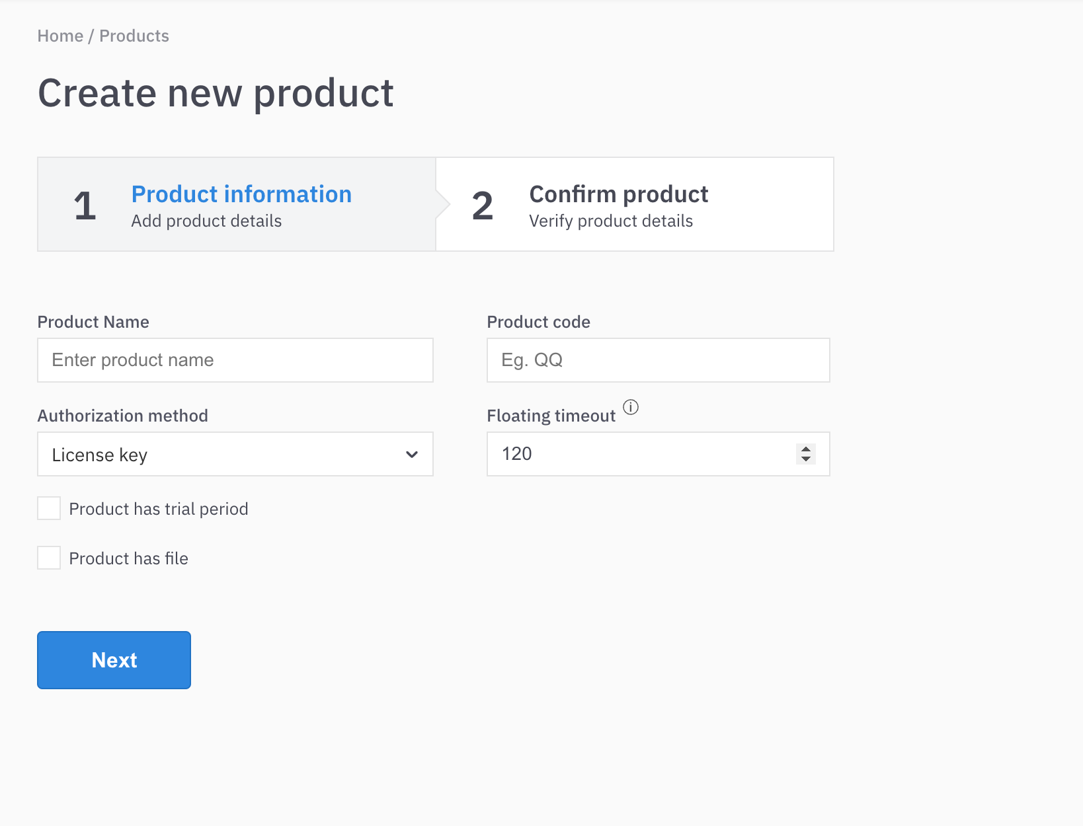Click the step number 2 indicator

point(482,206)
